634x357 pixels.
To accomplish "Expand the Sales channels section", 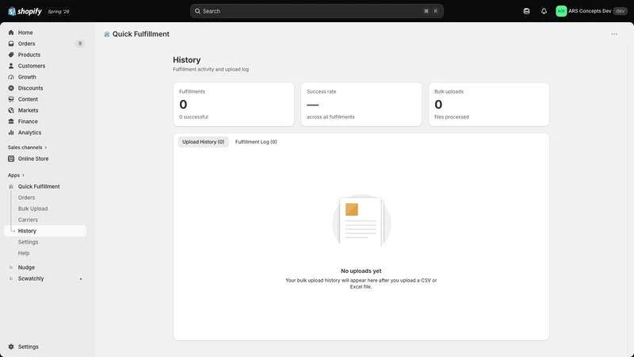I will 27,148.
